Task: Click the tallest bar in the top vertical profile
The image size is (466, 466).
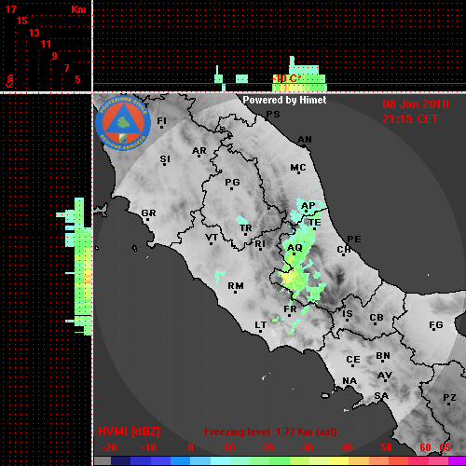Action: (x=292, y=74)
